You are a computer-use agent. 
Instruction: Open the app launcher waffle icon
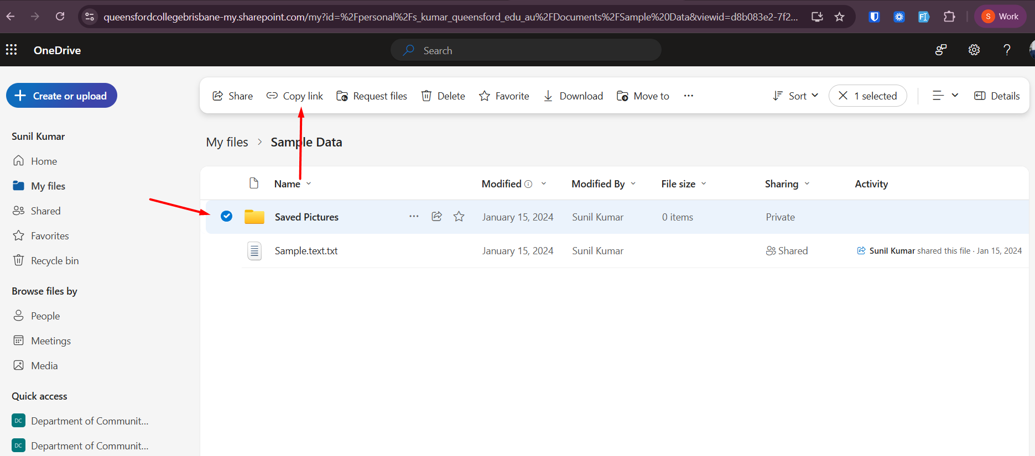(x=12, y=50)
